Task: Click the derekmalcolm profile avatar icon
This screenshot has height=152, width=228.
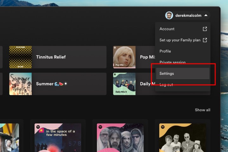Action: (x=169, y=15)
